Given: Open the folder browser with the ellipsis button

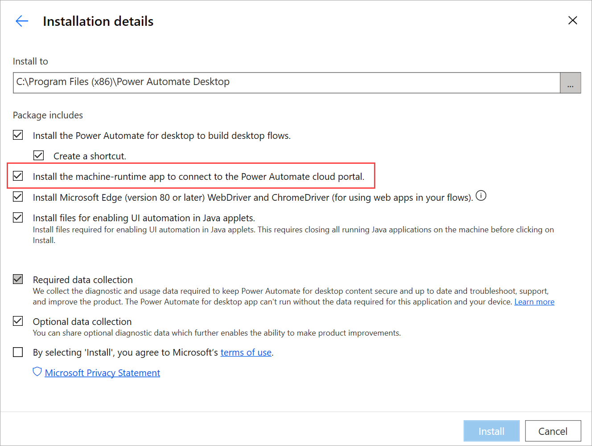Looking at the screenshot, I should (x=570, y=82).
